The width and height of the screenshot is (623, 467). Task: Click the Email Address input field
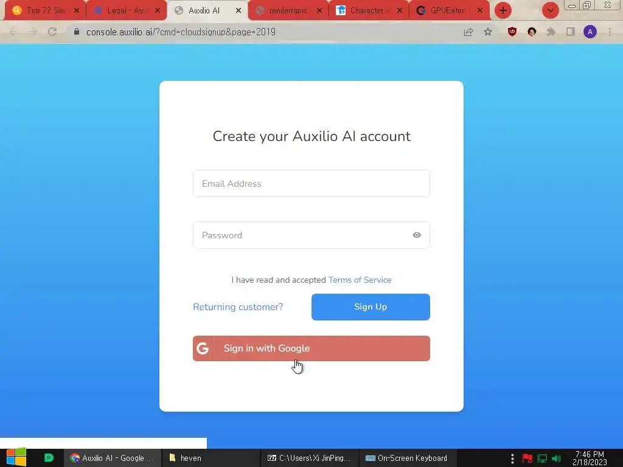(x=311, y=184)
